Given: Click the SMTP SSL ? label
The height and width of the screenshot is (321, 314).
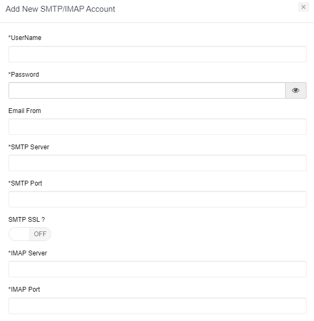Looking at the screenshot, I should (x=27, y=220).
